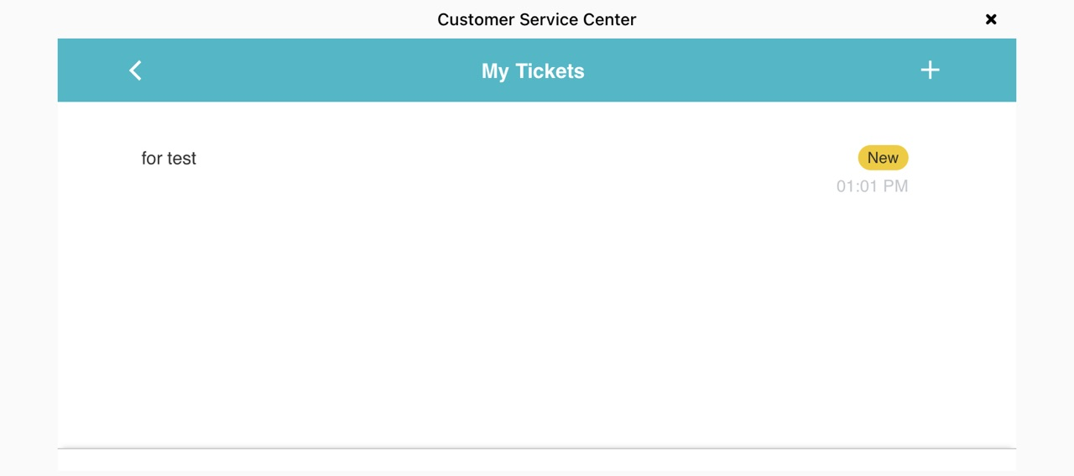
Task: Return to previous screen from My Tickets
Action: pos(135,71)
